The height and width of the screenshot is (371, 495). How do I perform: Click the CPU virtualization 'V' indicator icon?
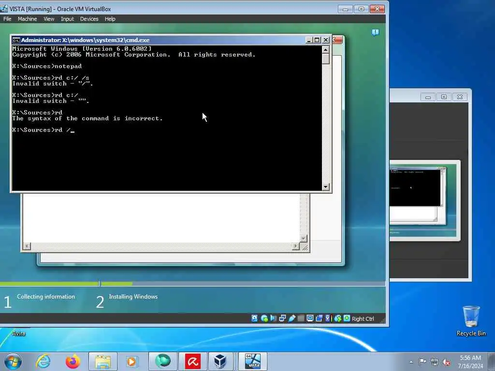click(328, 318)
